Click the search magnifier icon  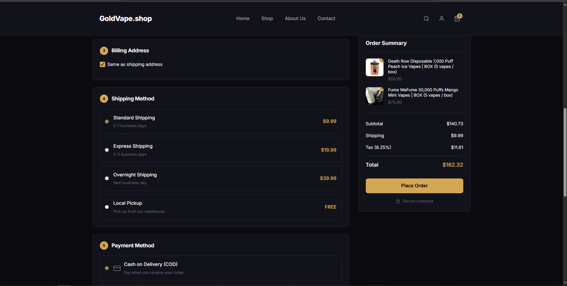click(426, 19)
